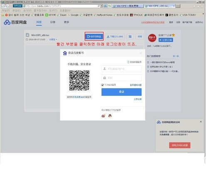This screenshot has height=175, width=208.
Task: Open a new browser tab
Action: pos(178,6)
